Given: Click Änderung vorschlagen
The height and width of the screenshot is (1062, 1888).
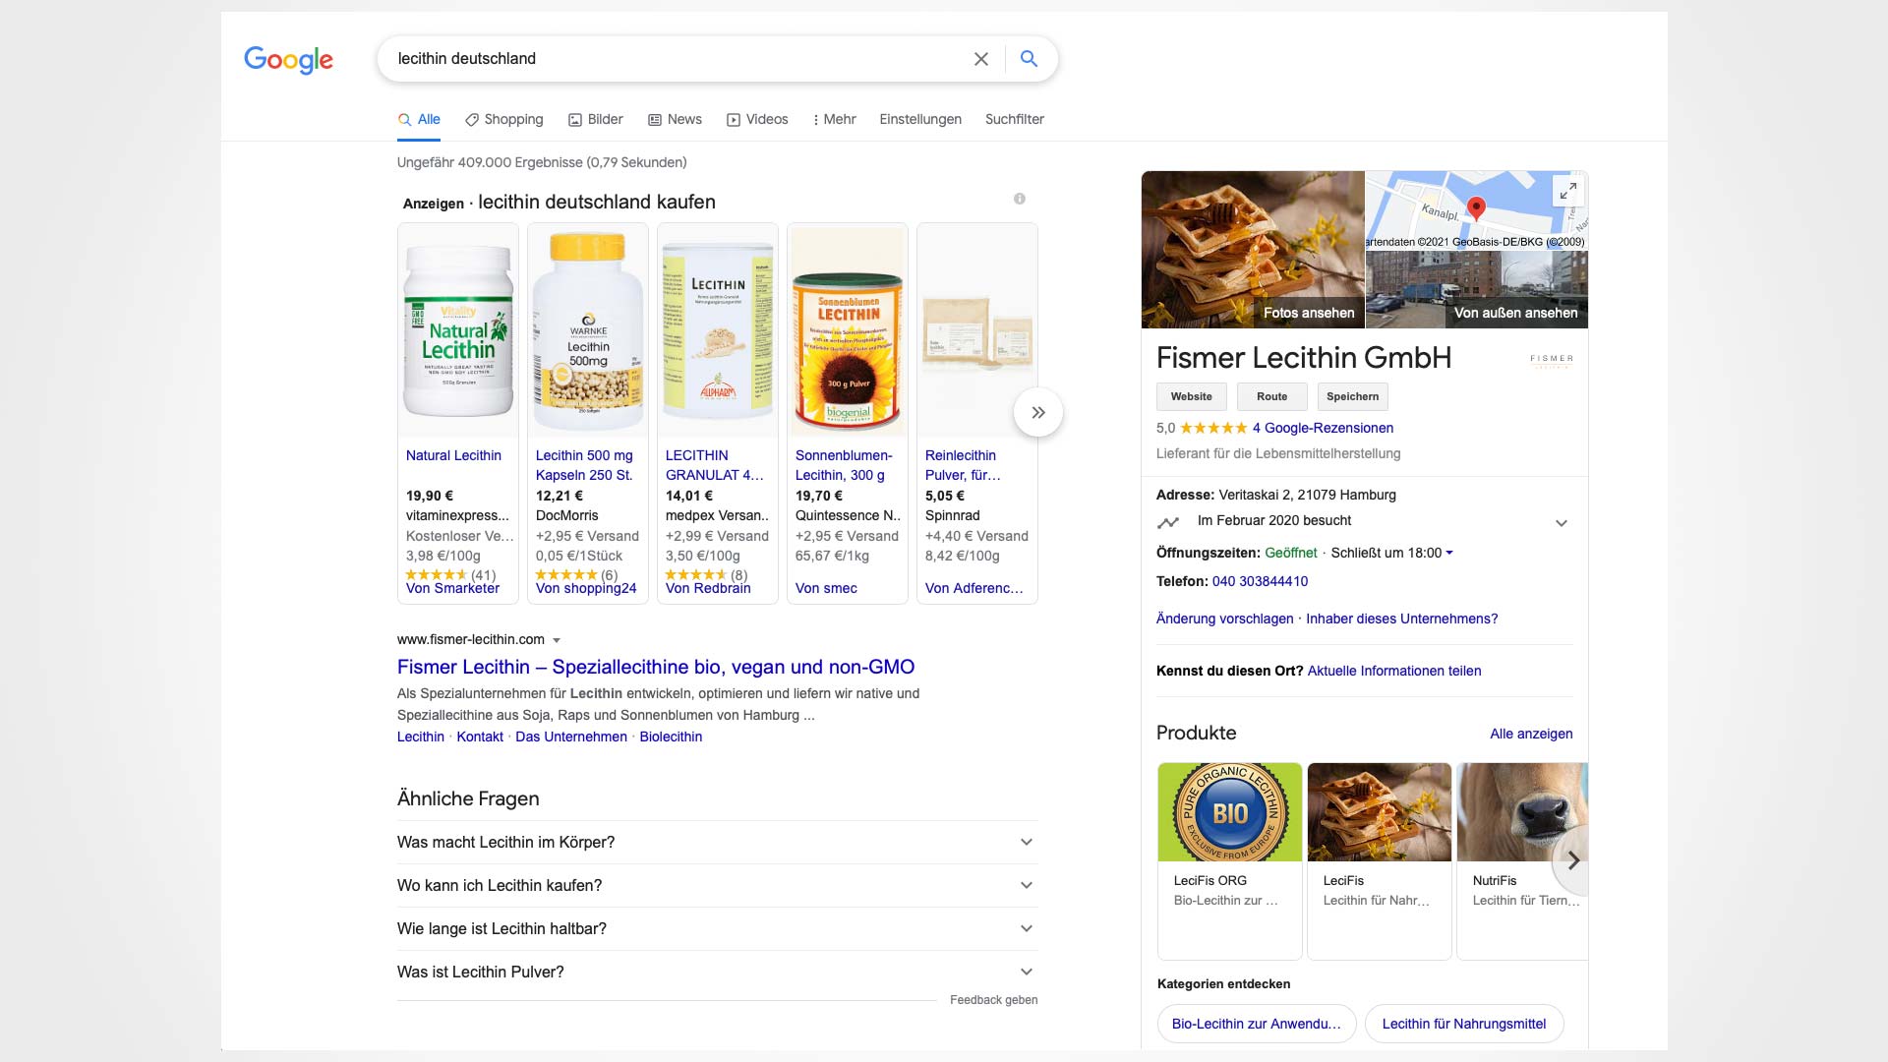Looking at the screenshot, I should click(1224, 619).
